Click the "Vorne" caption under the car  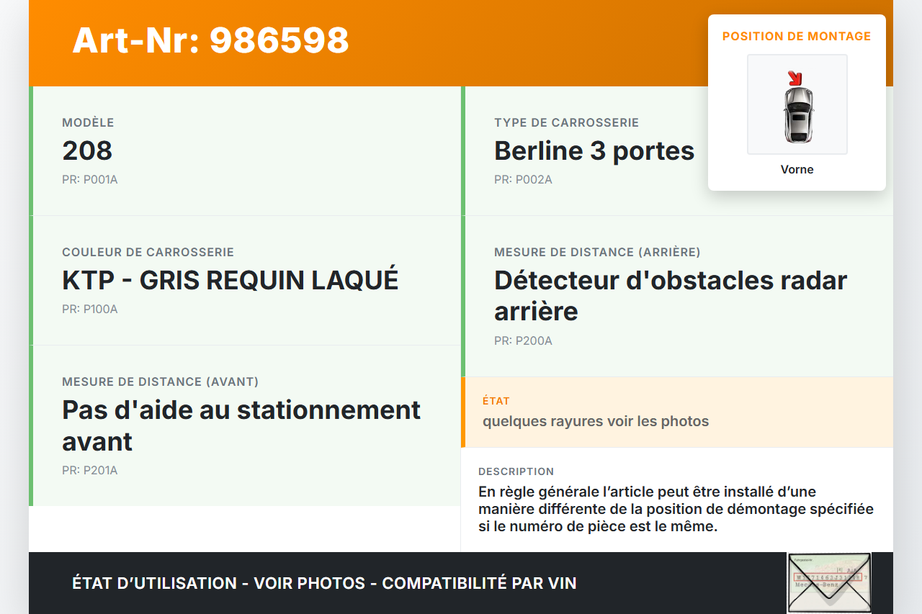coord(797,170)
